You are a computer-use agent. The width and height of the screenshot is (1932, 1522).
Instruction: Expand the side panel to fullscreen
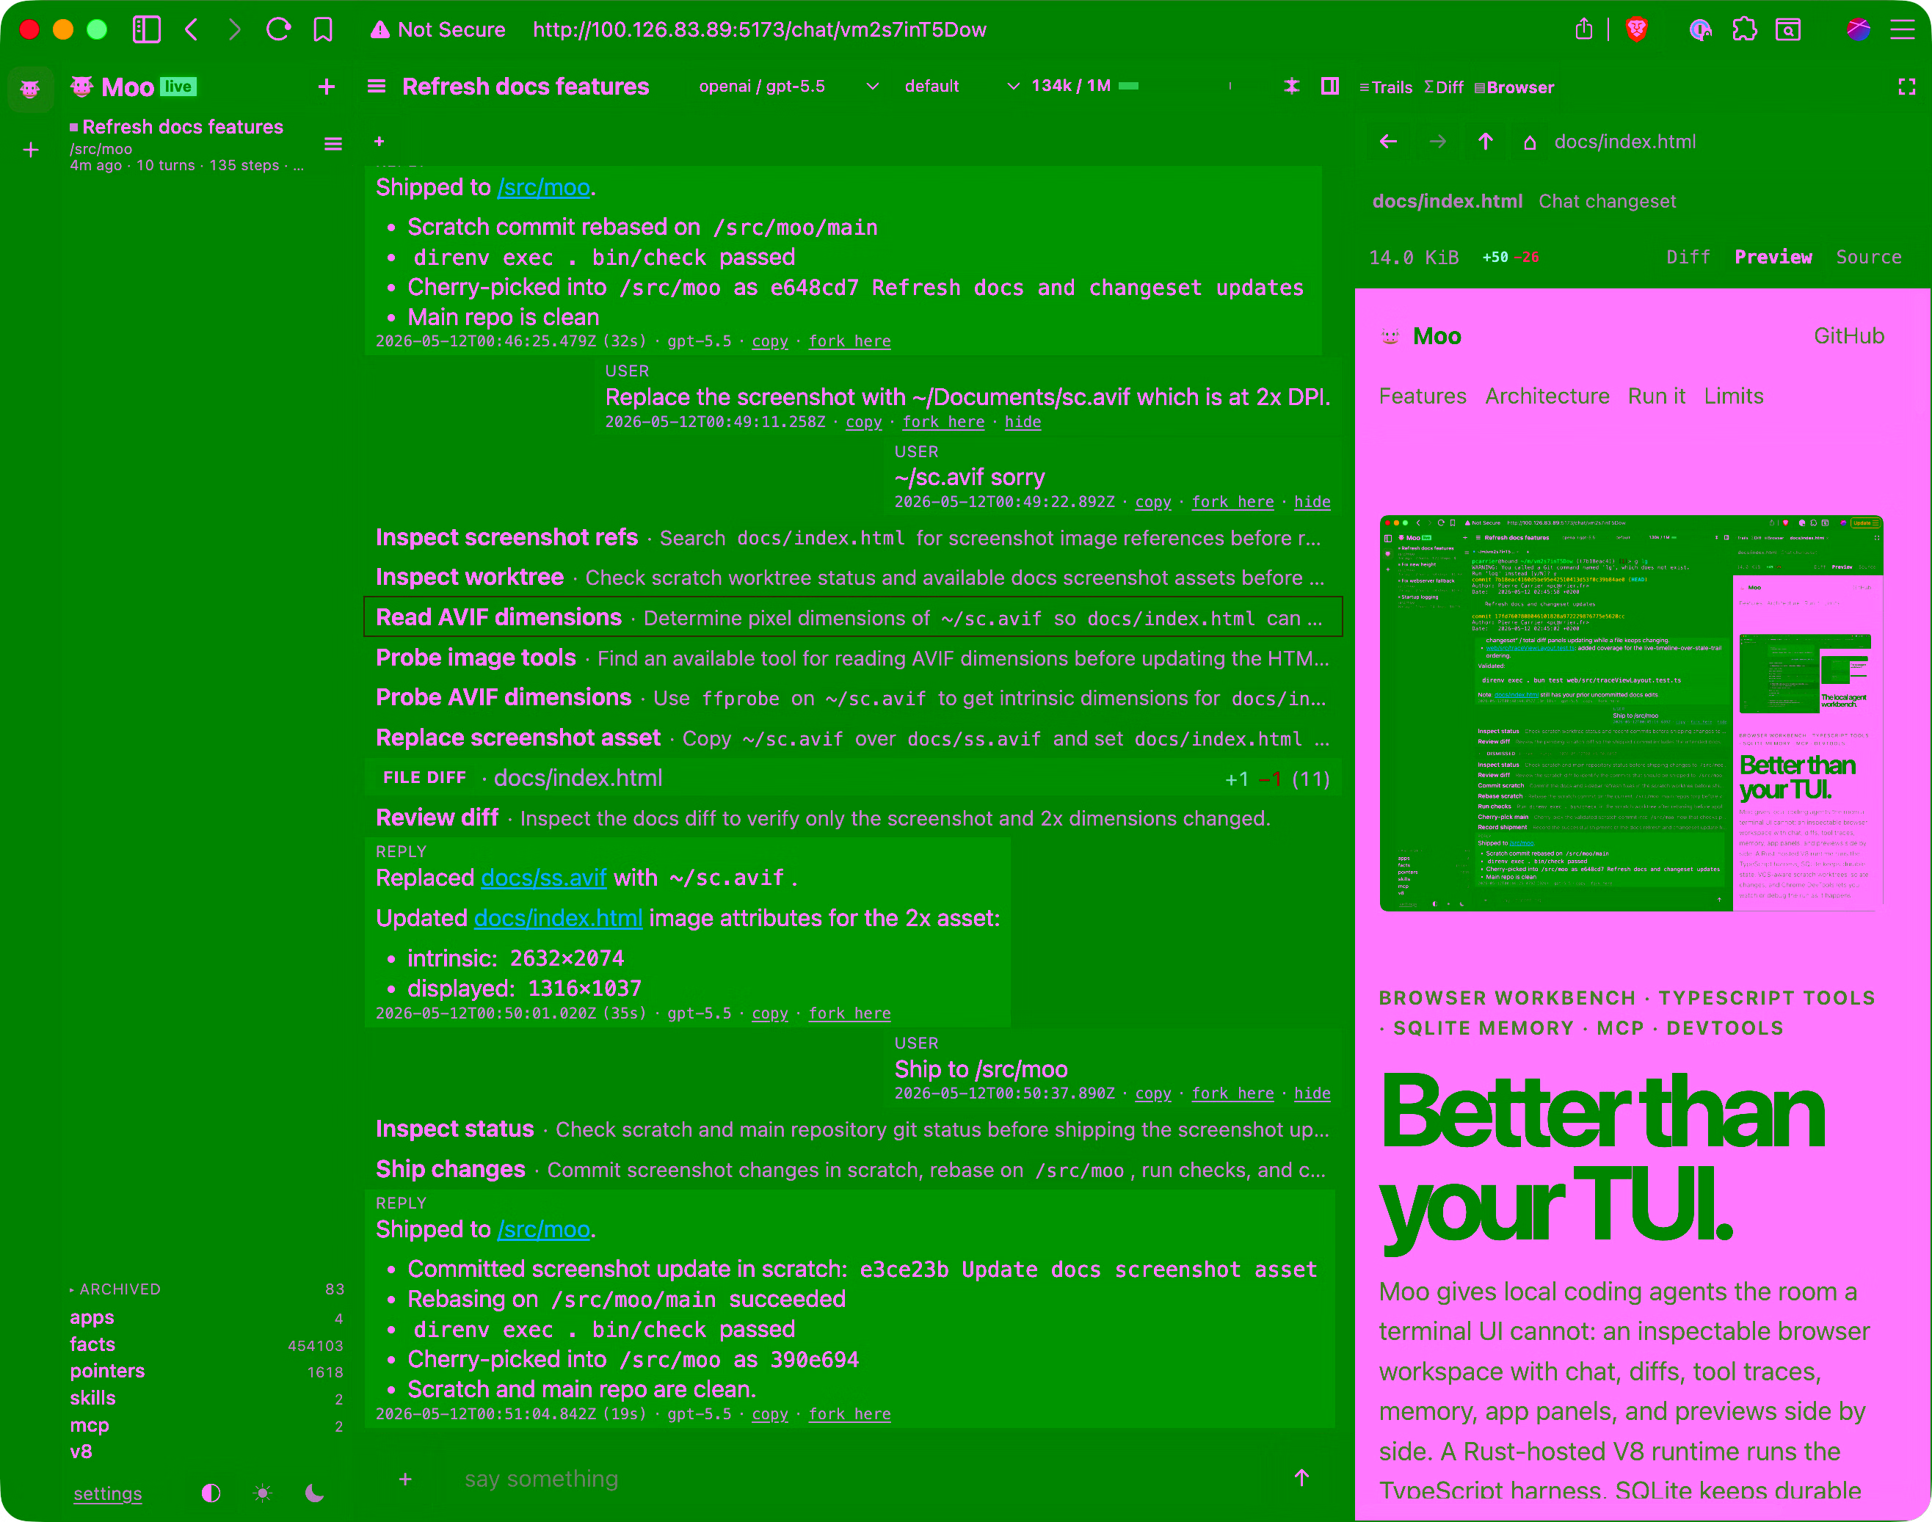click(1906, 87)
